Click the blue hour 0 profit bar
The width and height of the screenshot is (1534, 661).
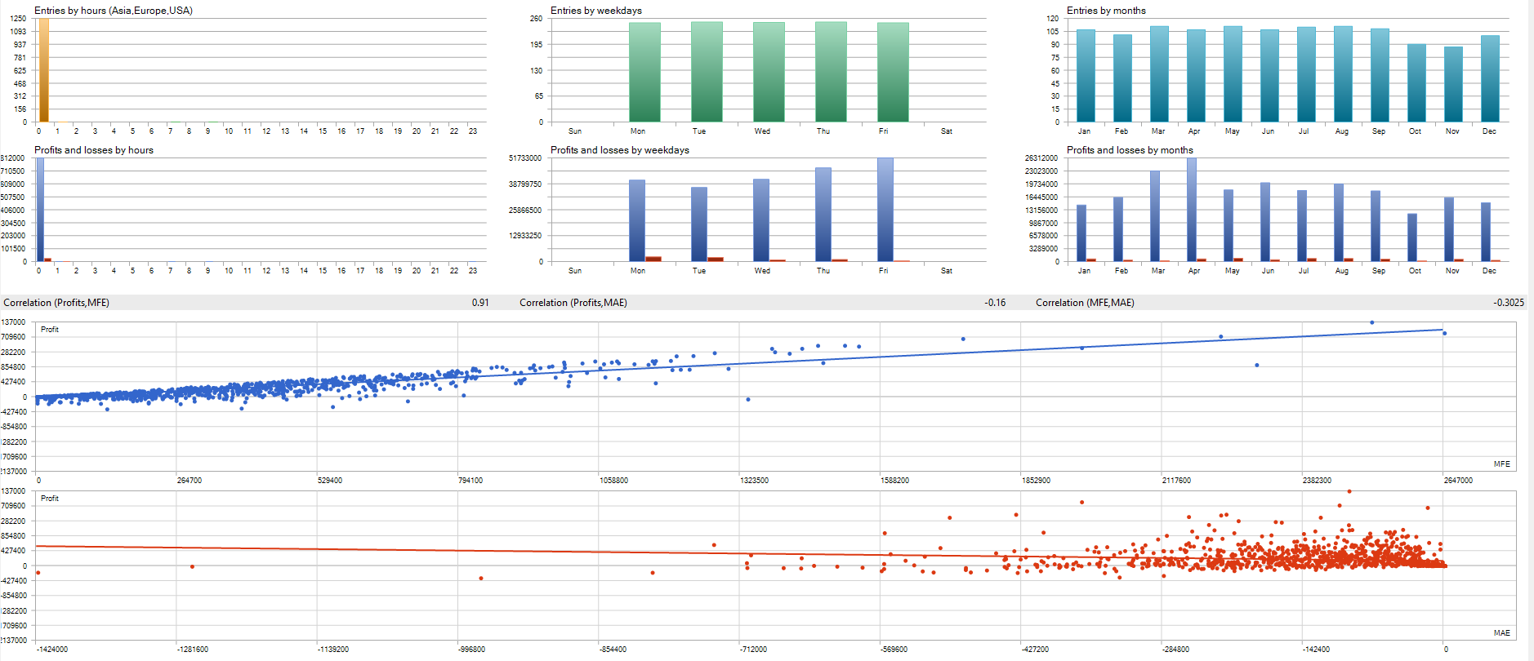(x=40, y=210)
